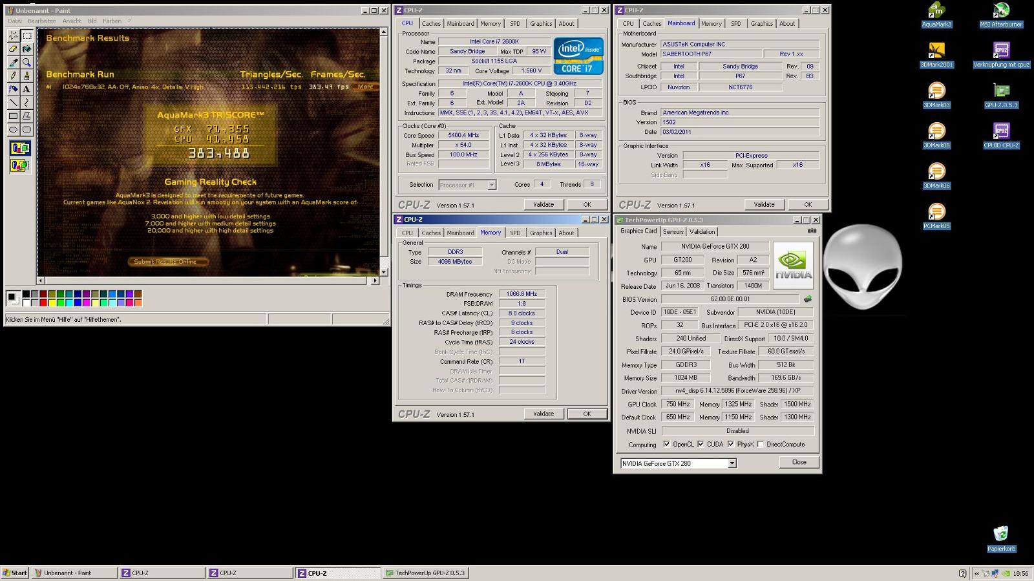This screenshot has height=581, width=1034.
Task: Toggle the OpenCL checkbox in GPU-Z
Action: coord(666,444)
